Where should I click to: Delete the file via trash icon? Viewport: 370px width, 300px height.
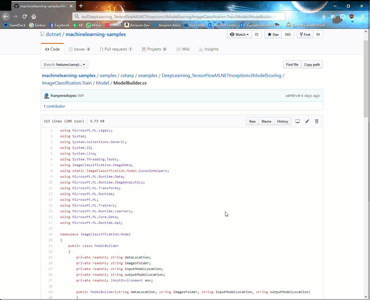pyautogui.click(x=316, y=121)
